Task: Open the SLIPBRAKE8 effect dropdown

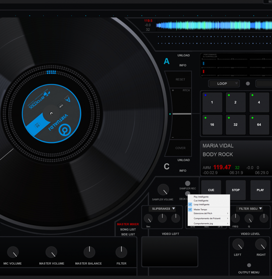Action: coord(162,209)
